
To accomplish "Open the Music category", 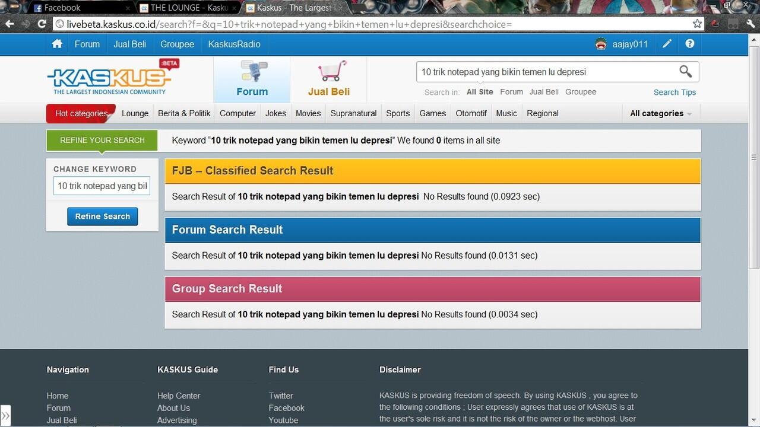I will pyautogui.click(x=506, y=113).
